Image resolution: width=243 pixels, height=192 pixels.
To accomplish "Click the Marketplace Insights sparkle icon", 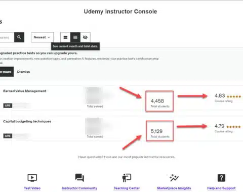I will pos(174,178).
